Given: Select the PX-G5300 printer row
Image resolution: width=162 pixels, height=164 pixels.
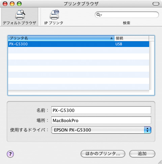Looking at the screenshot, I should [79, 44].
